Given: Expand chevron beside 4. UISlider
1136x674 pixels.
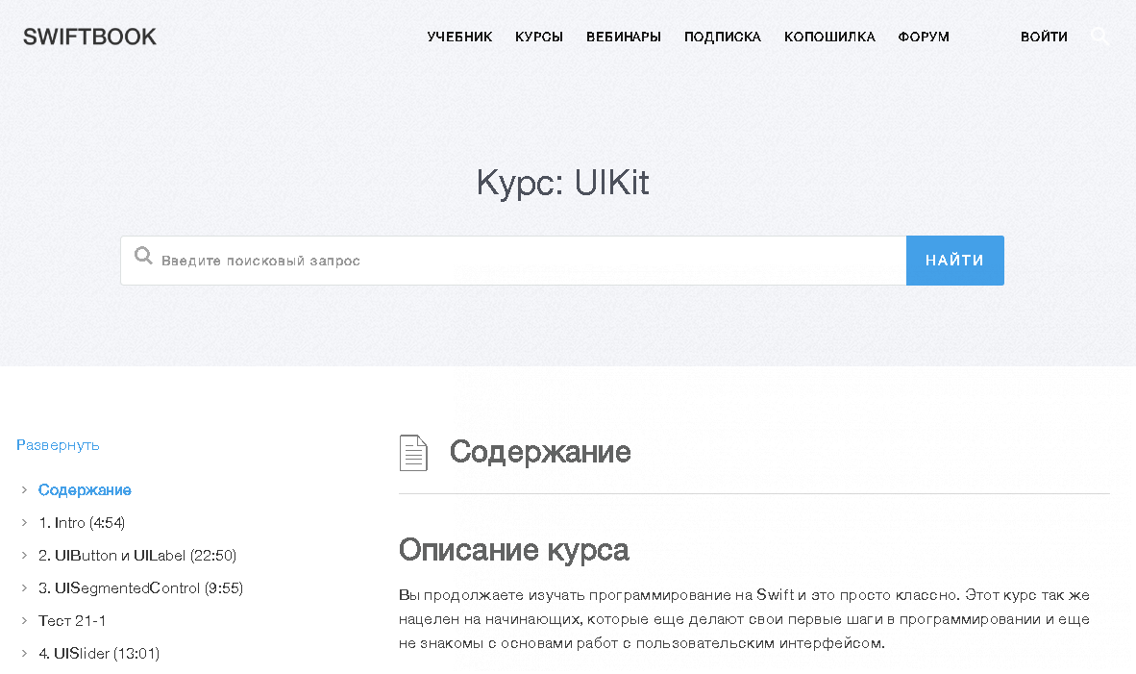Looking at the screenshot, I should (x=24, y=654).
